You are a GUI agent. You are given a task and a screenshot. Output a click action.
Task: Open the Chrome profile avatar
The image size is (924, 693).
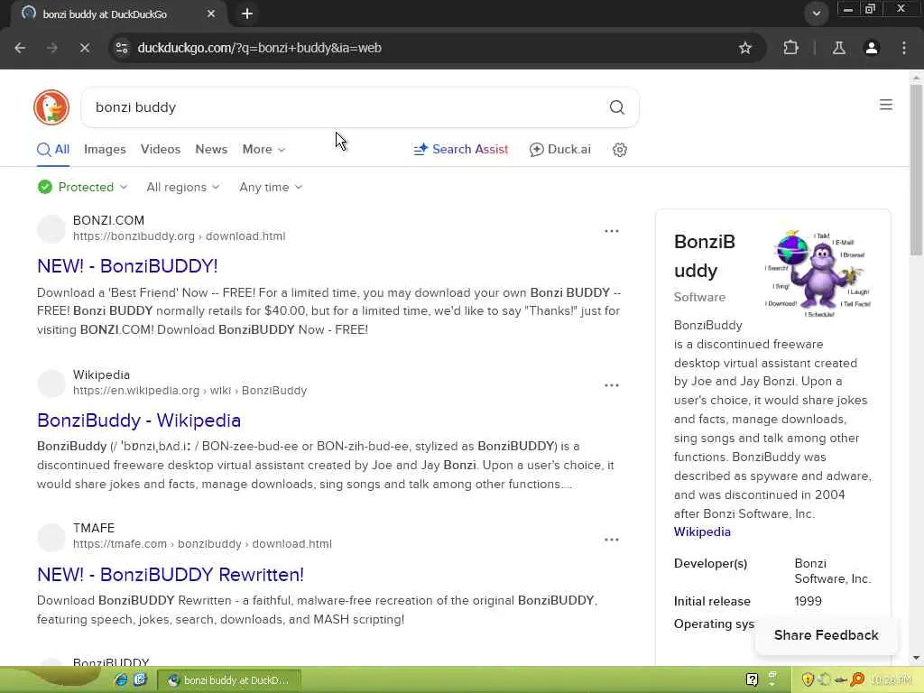[x=871, y=48]
